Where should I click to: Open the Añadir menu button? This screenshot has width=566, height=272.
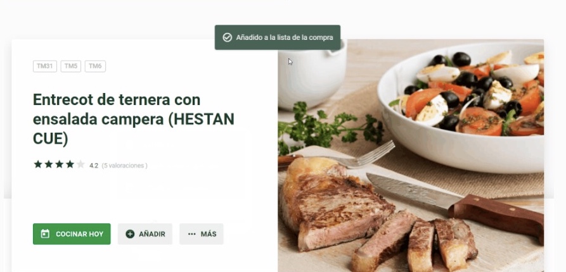click(145, 234)
